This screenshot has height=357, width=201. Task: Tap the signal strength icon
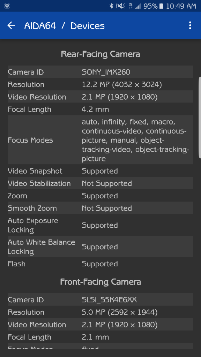point(138,6)
